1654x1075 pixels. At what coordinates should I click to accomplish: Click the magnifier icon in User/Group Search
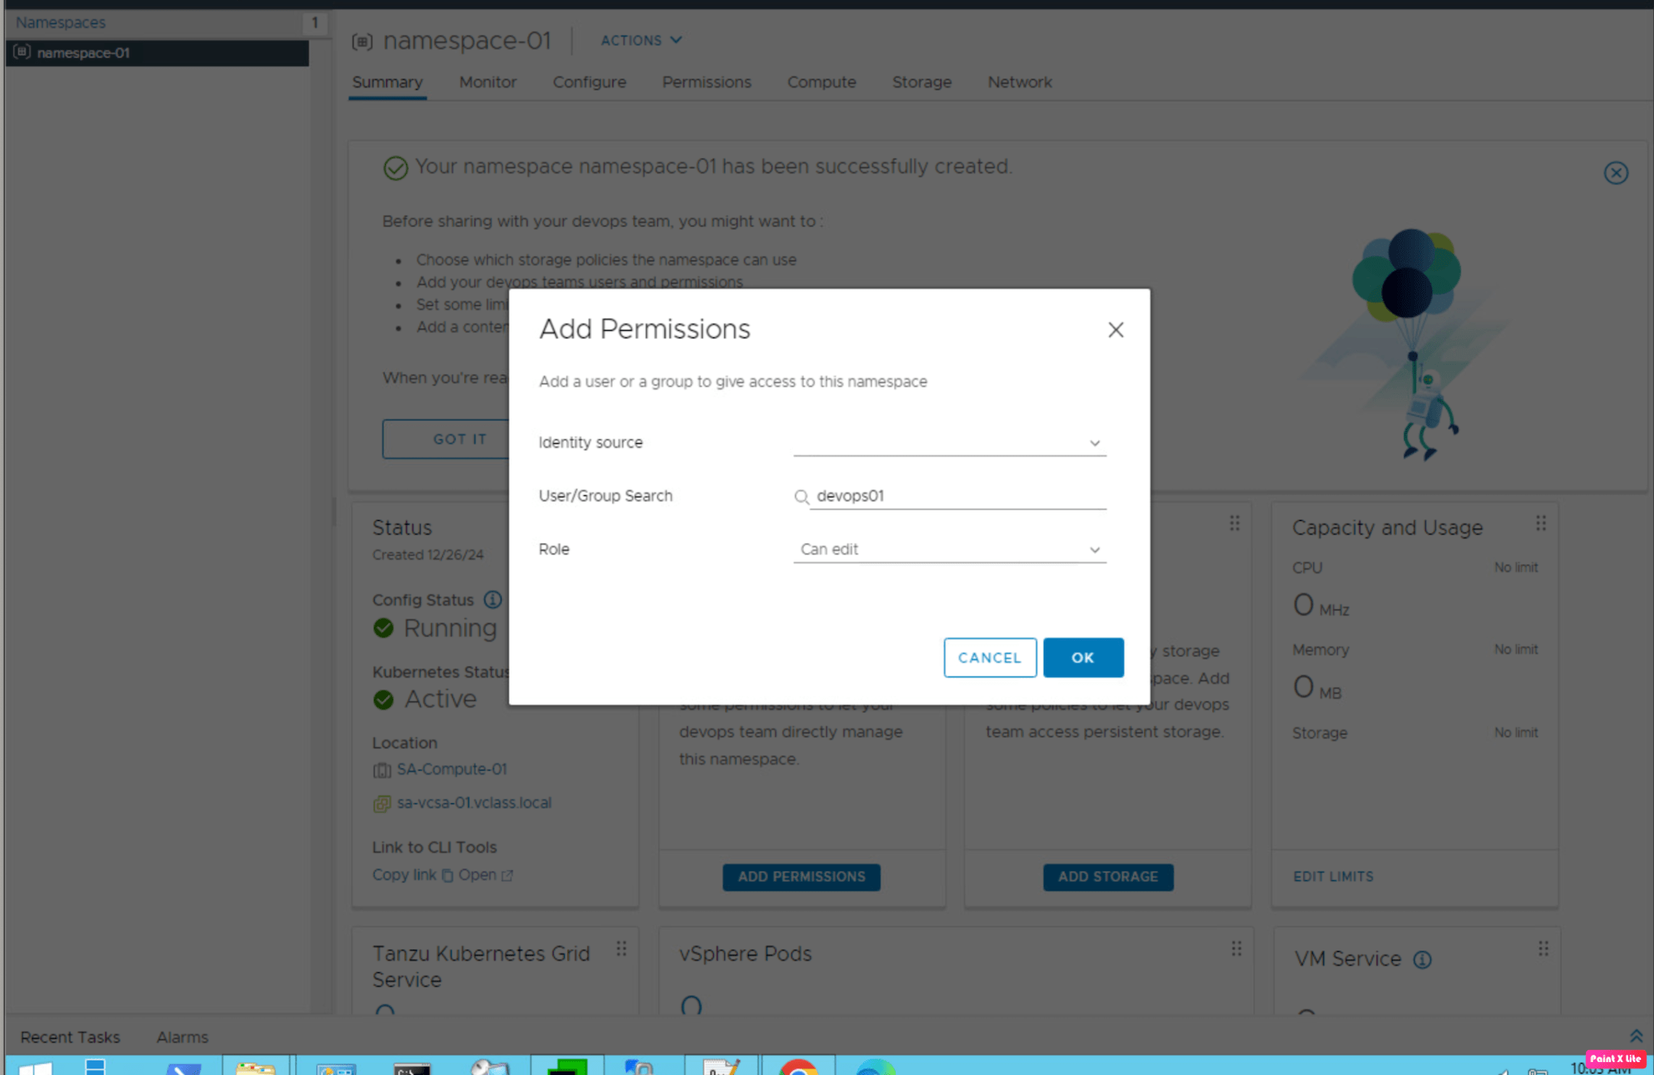pyautogui.click(x=802, y=497)
